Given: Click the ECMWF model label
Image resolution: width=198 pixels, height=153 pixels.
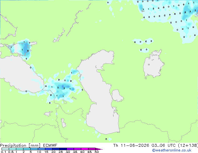Looking at the screenshot, I should 50,146.
